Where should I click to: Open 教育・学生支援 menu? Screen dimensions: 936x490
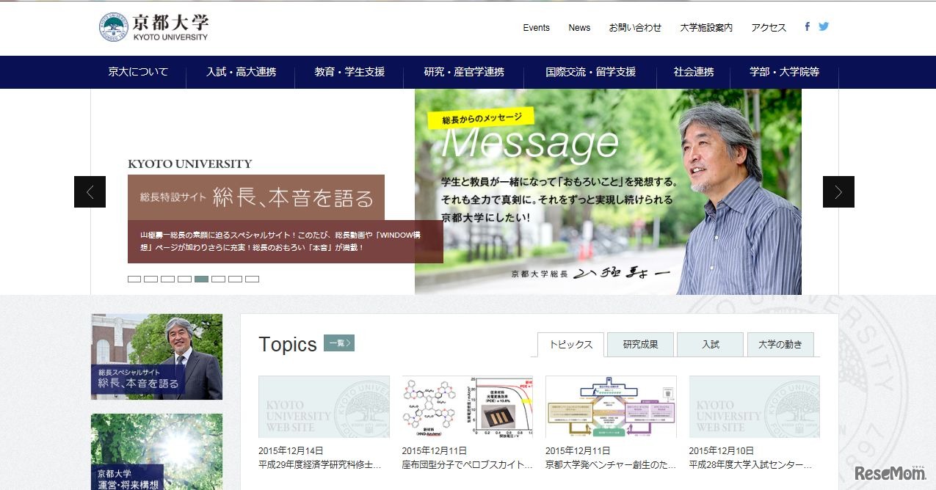349,72
